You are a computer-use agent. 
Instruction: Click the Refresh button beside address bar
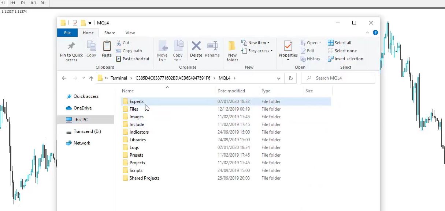pyautogui.click(x=291, y=78)
